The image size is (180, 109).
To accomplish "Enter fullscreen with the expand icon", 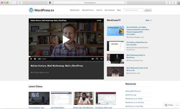I will click(101, 59).
